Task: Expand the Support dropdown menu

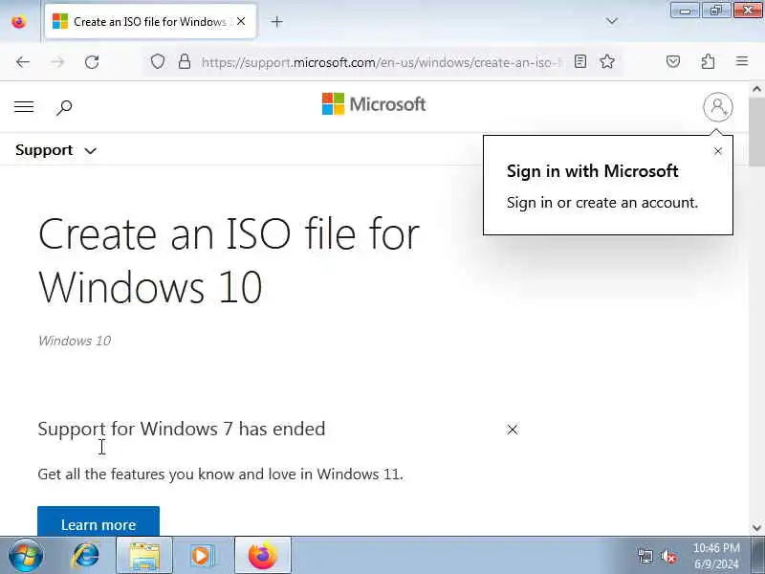Action: [55, 150]
